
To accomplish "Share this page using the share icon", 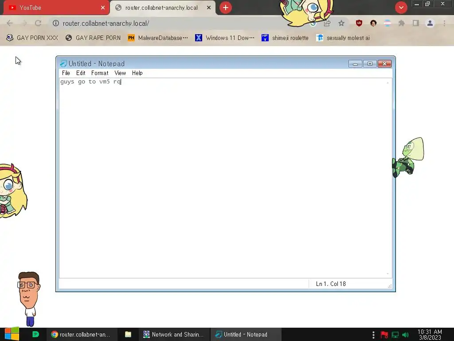I will click(x=327, y=23).
